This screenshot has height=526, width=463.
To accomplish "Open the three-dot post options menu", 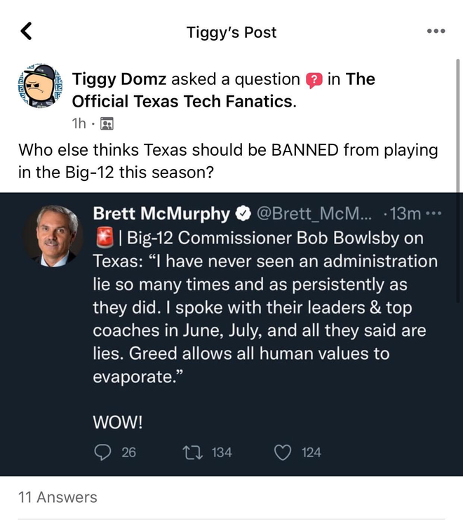I will click(x=436, y=32).
